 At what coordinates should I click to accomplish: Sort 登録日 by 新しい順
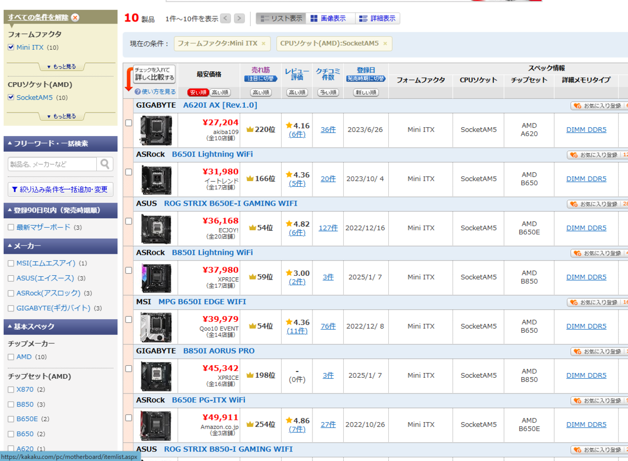click(366, 93)
